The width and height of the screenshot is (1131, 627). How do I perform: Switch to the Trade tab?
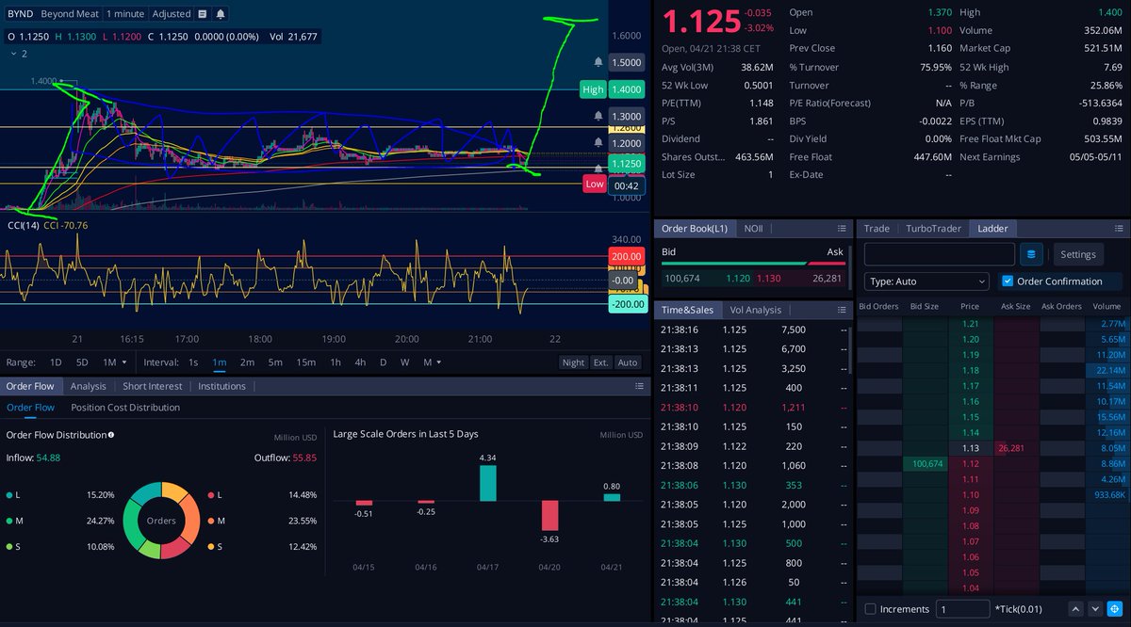(x=877, y=228)
